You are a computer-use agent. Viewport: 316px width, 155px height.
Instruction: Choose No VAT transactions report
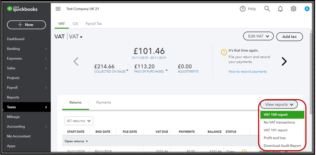(282, 122)
